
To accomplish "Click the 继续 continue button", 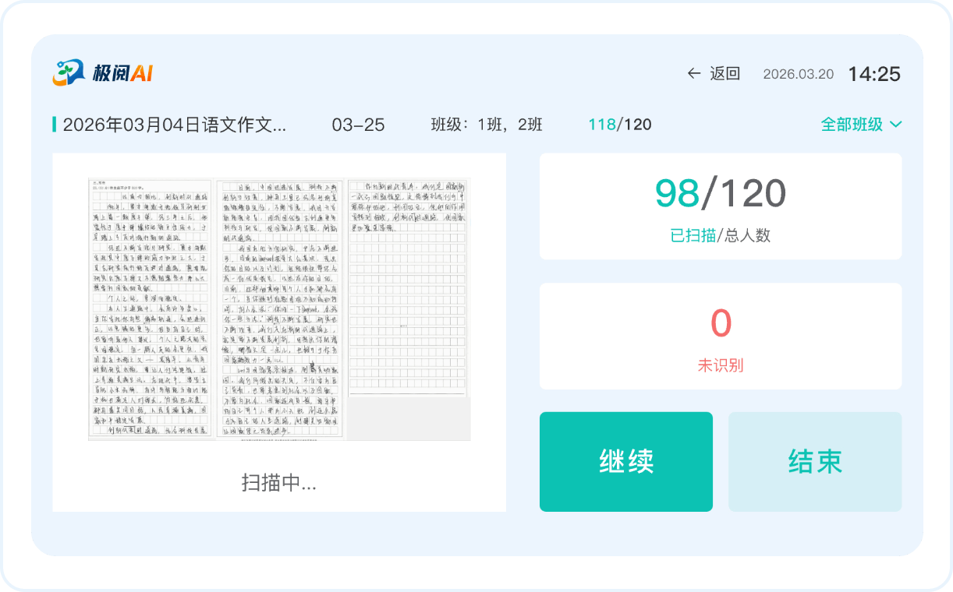I will (626, 462).
